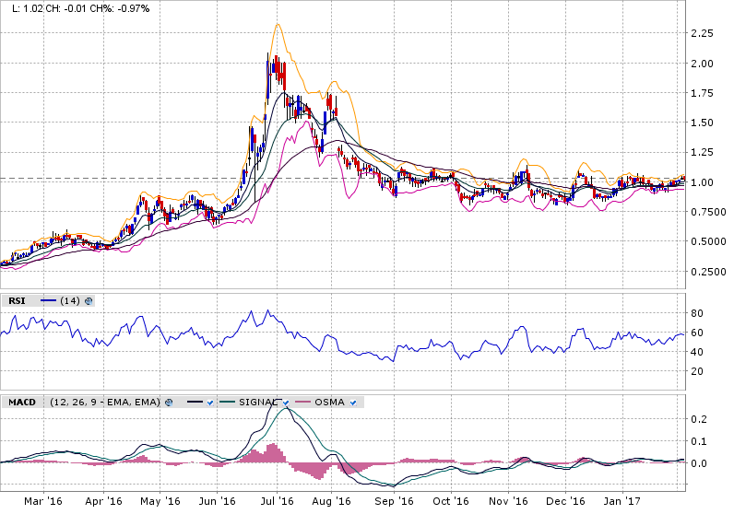This screenshot has height=514, width=734.
Task: Click the RSI 80 level label
Action: point(697,313)
